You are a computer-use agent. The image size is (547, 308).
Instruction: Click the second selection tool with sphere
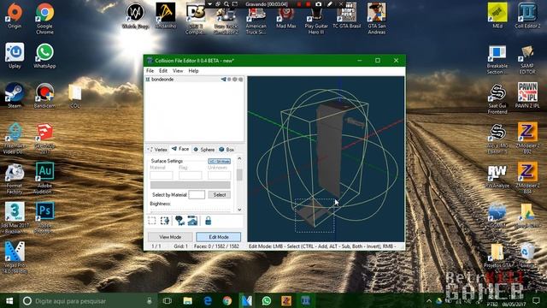pos(165,221)
